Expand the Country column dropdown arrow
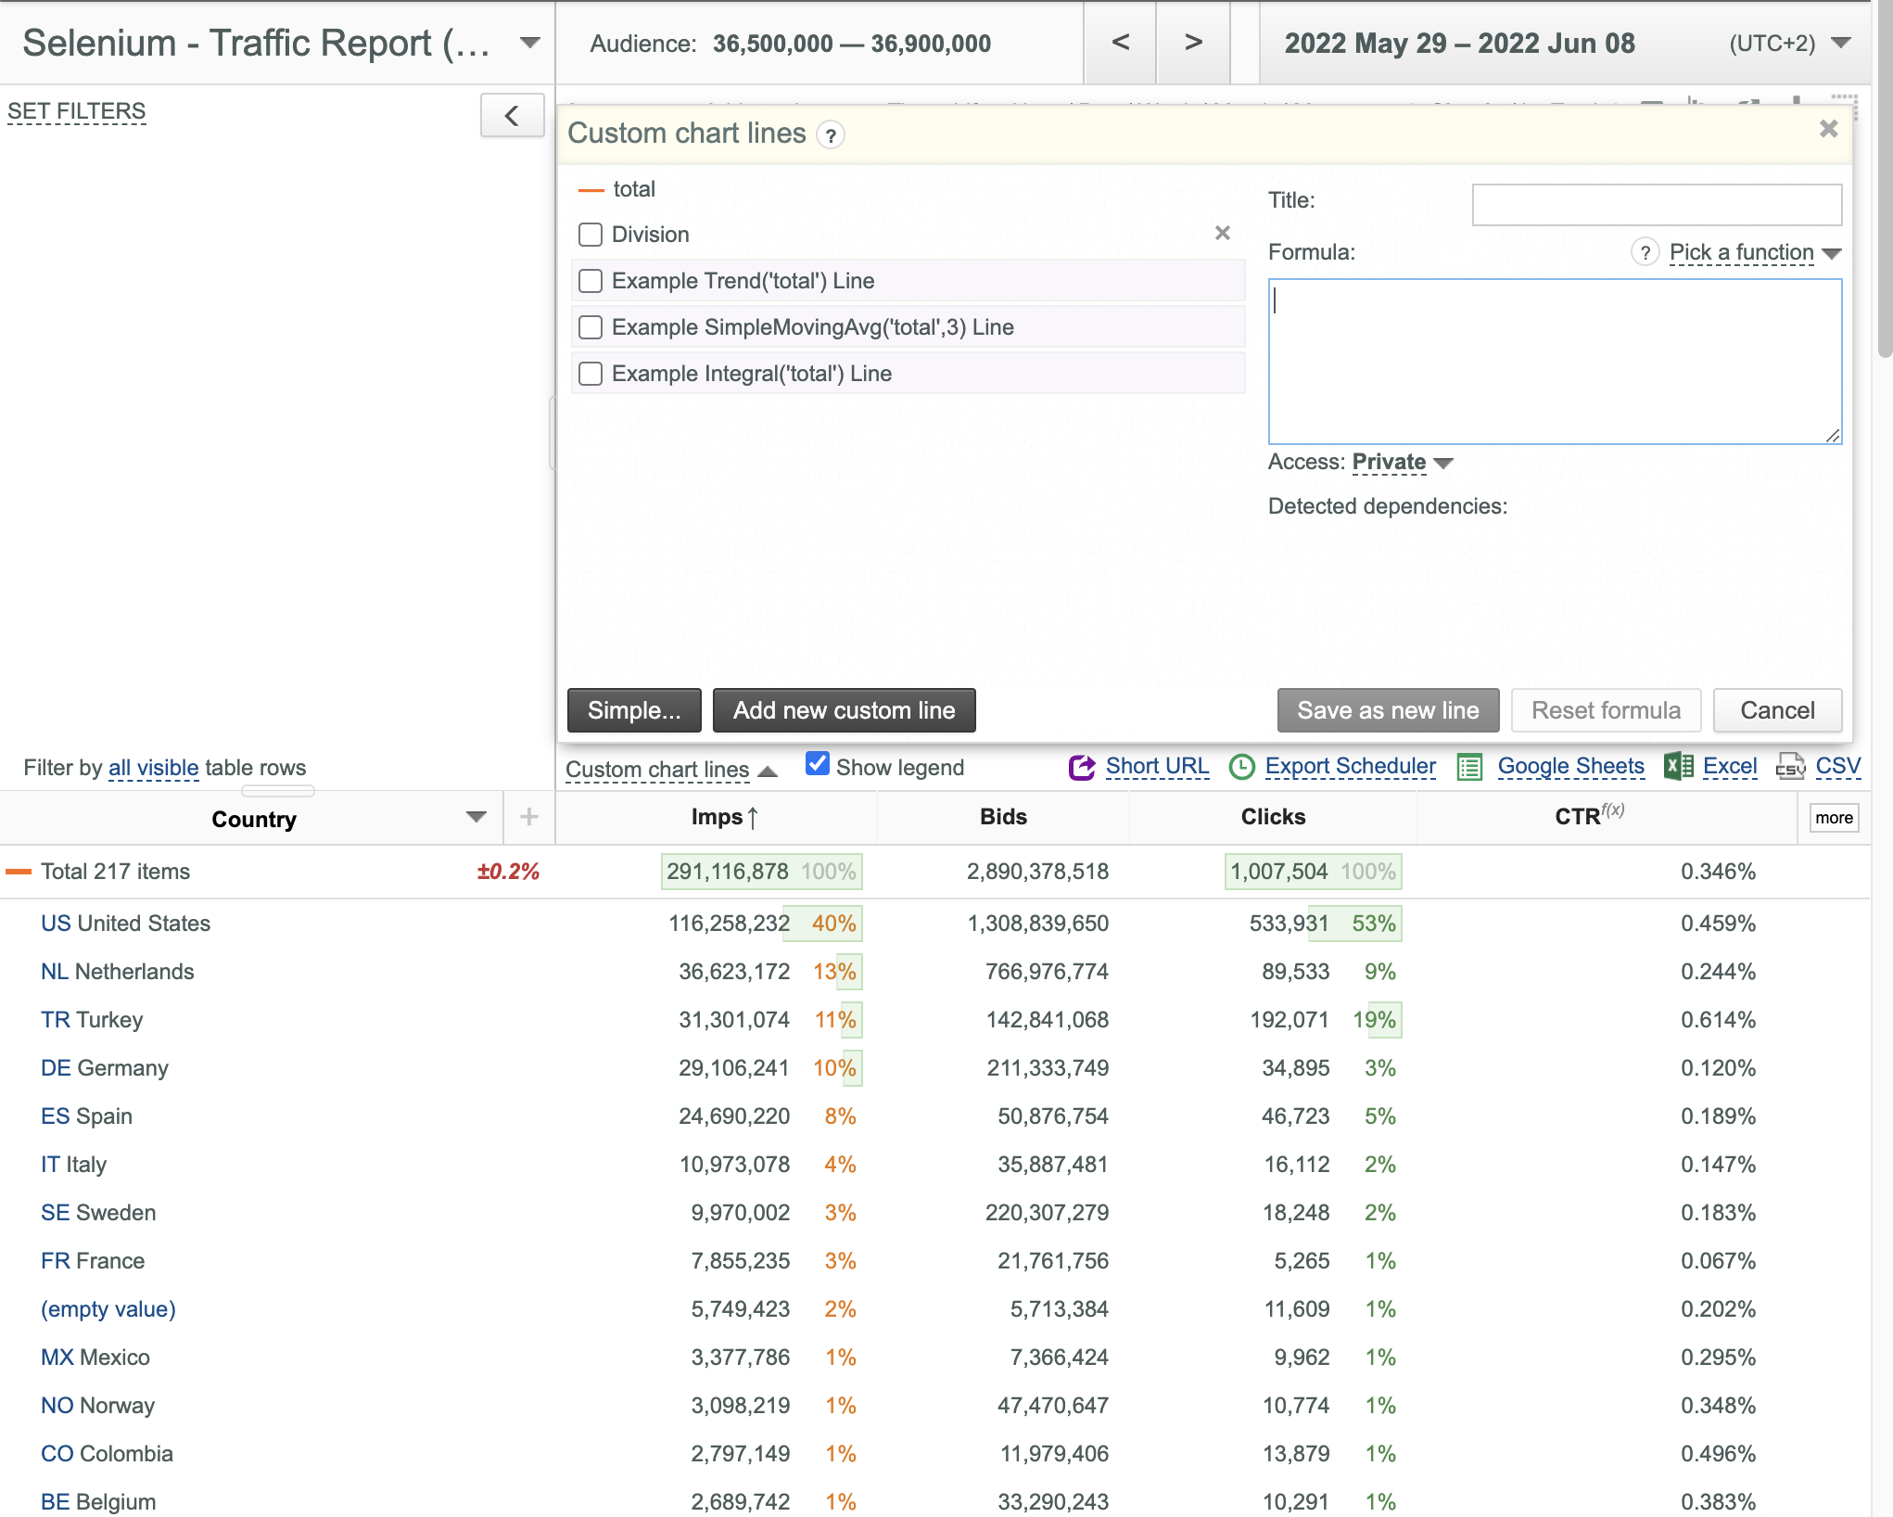The height and width of the screenshot is (1517, 1893). tap(476, 817)
